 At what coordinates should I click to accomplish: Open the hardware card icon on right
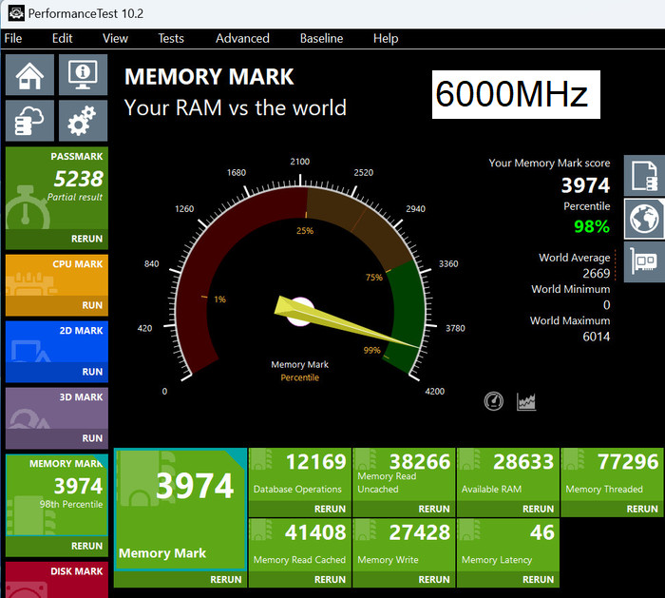pyautogui.click(x=644, y=261)
